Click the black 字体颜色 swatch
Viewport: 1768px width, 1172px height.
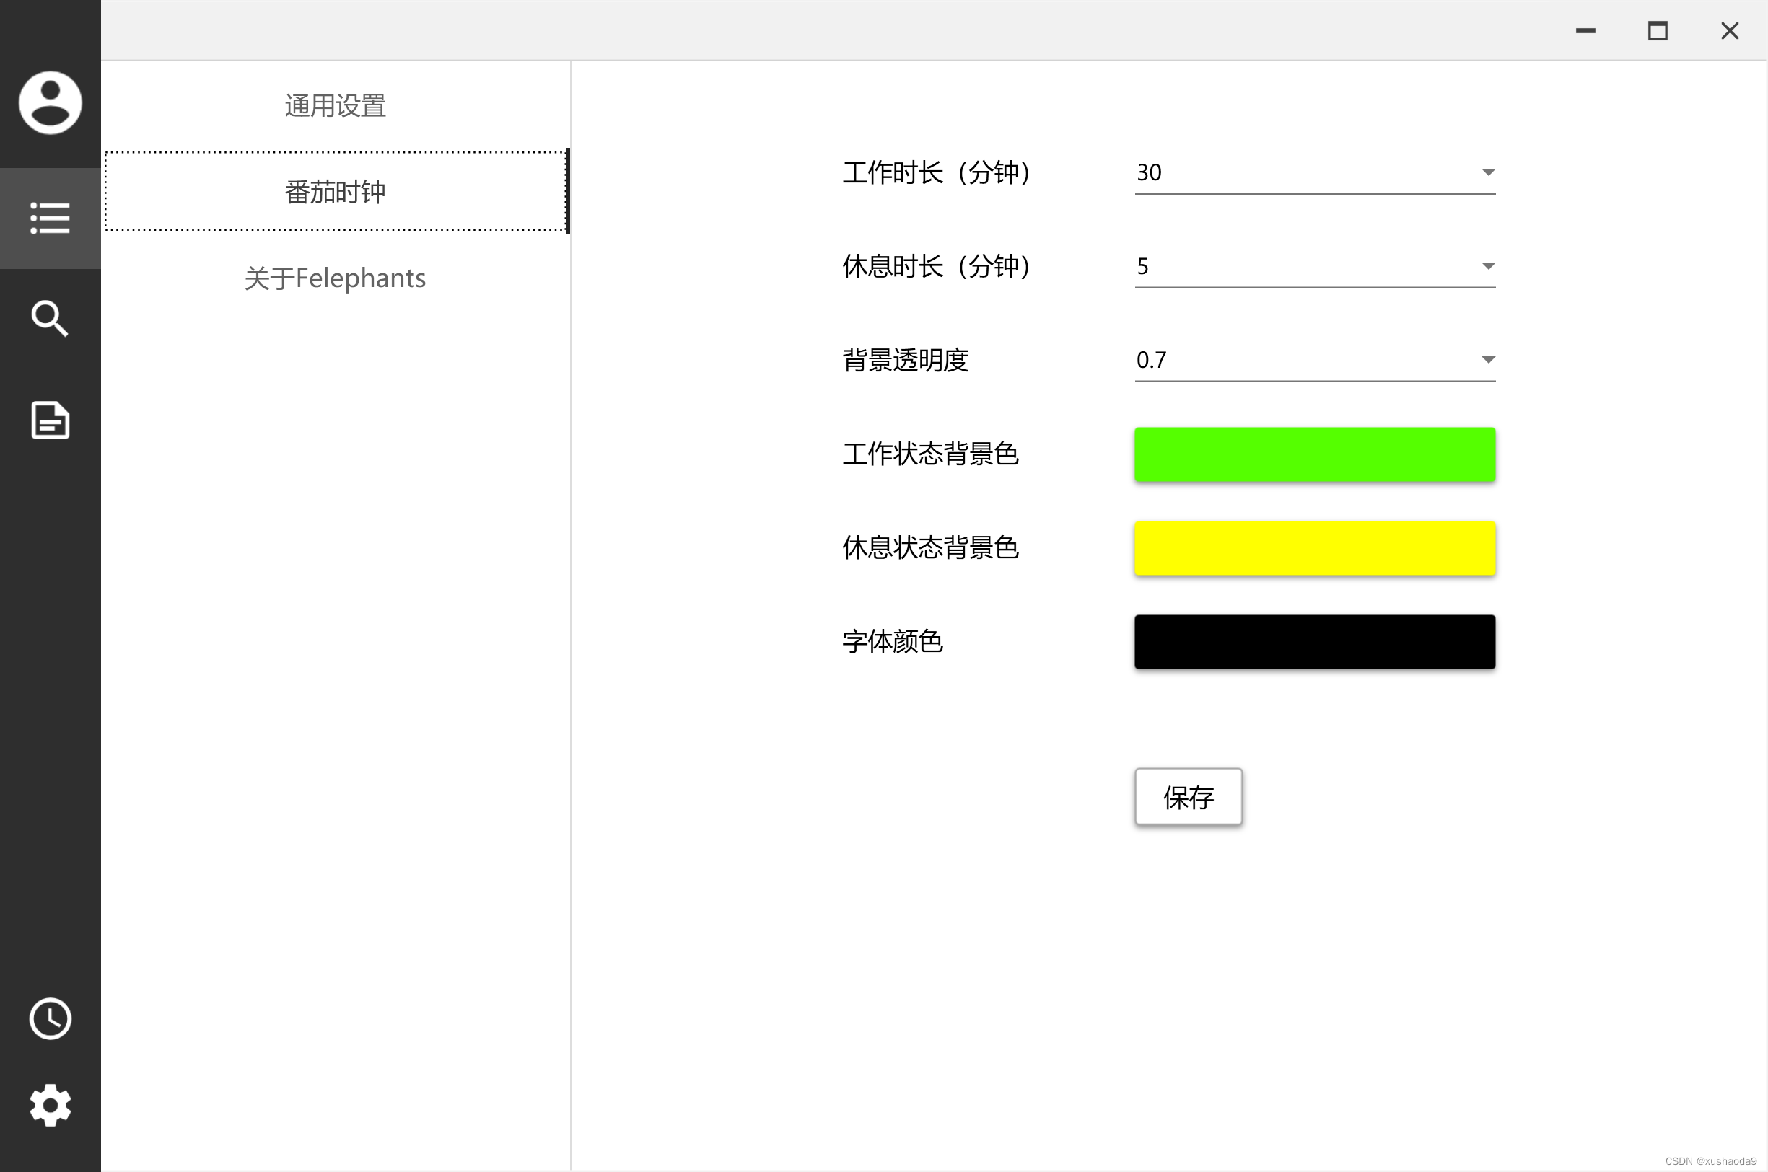pos(1314,642)
